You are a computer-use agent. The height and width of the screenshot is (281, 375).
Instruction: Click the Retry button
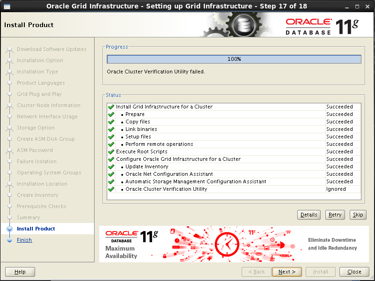click(335, 215)
